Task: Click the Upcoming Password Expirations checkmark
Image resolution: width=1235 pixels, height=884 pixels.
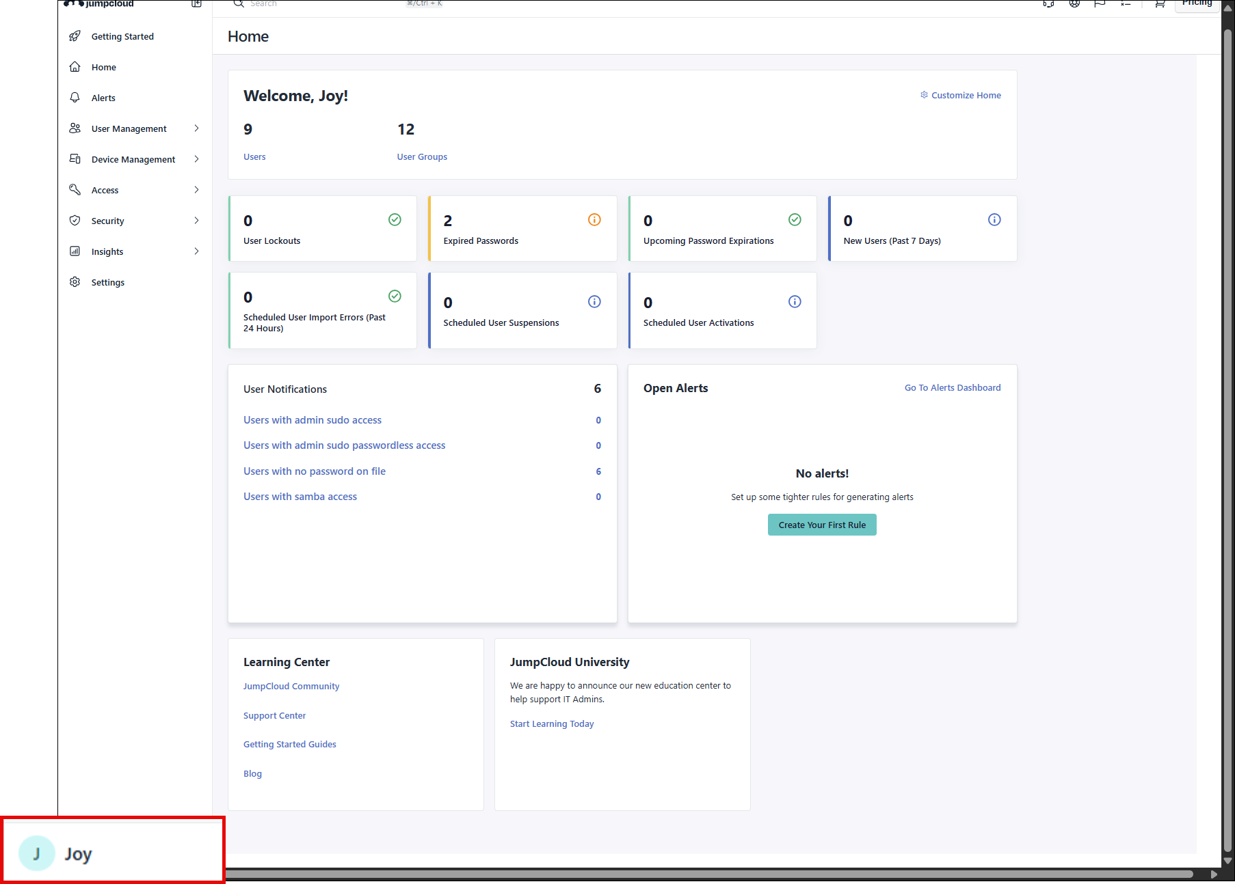Action: coord(795,219)
